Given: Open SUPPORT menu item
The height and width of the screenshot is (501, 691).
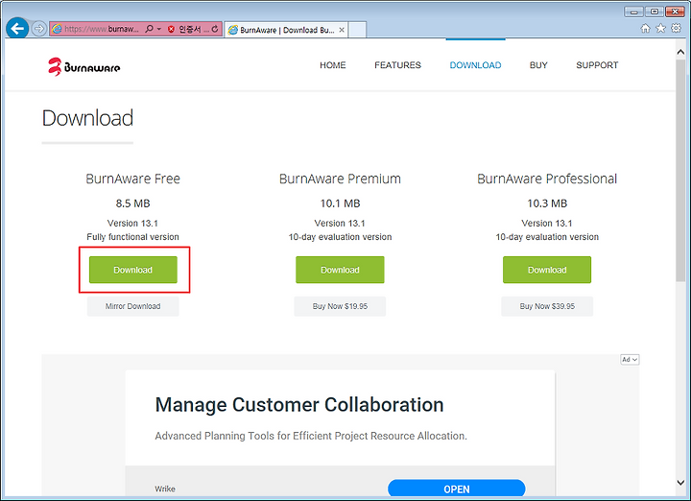Looking at the screenshot, I should [597, 65].
